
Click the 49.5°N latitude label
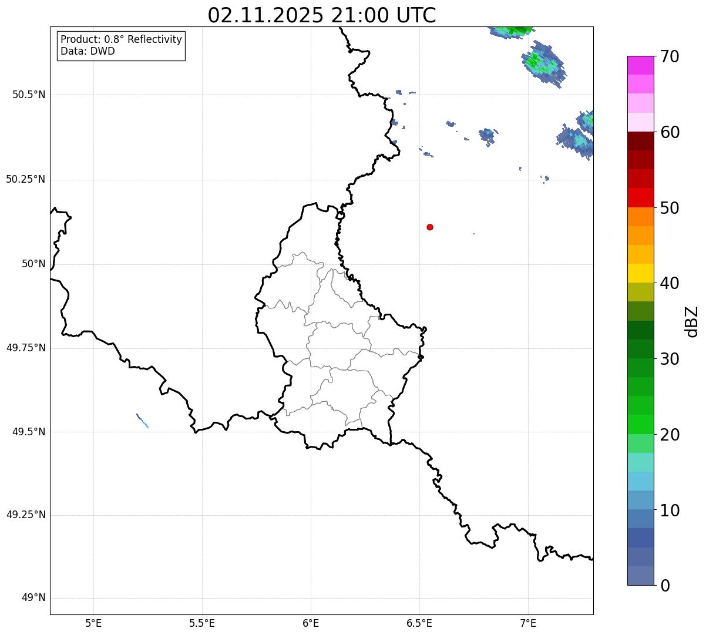29,432
